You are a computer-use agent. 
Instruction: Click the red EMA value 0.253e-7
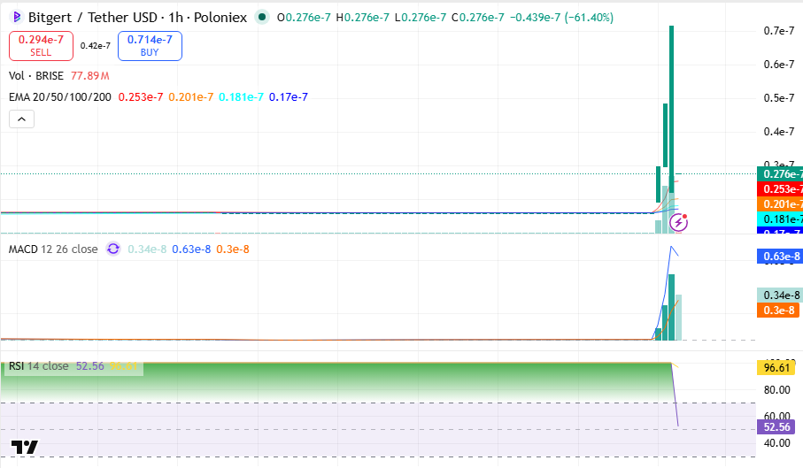point(141,97)
